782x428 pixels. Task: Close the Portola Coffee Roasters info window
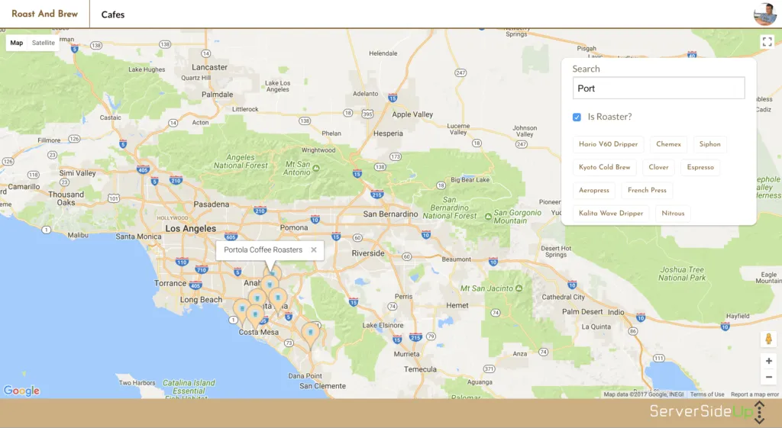314,250
